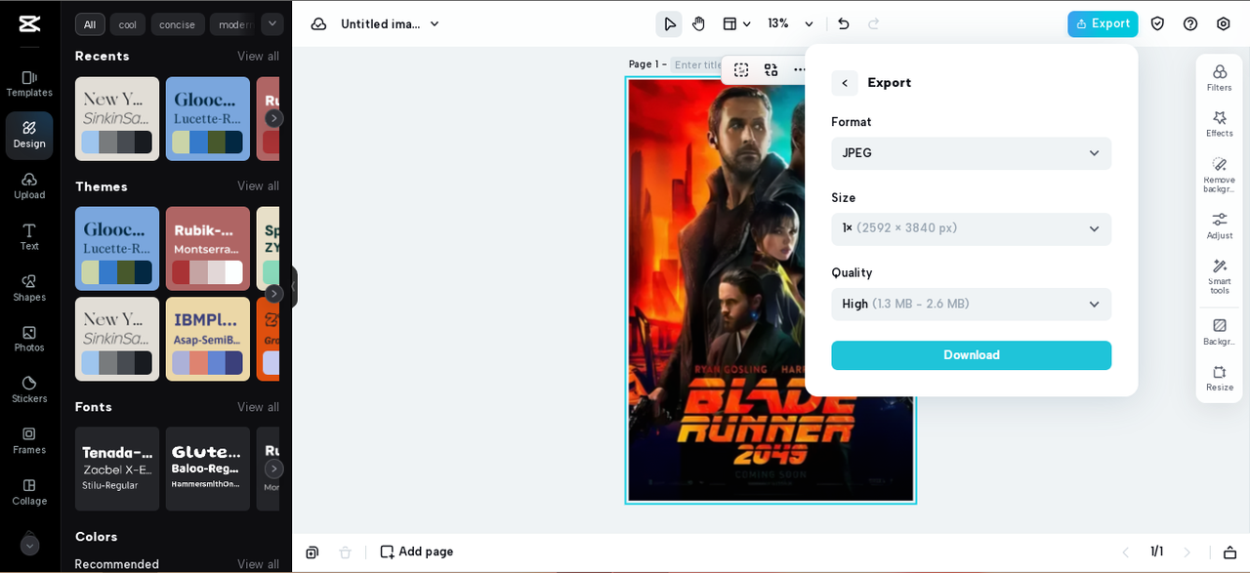Open the Settings hexagon icon
This screenshot has width=1250, height=573.
click(1224, 23)
